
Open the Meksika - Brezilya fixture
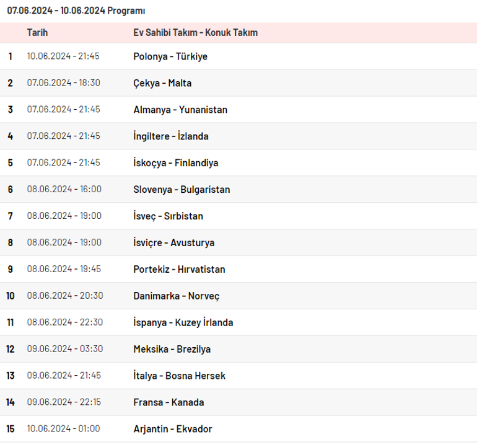tap(239, 349)
